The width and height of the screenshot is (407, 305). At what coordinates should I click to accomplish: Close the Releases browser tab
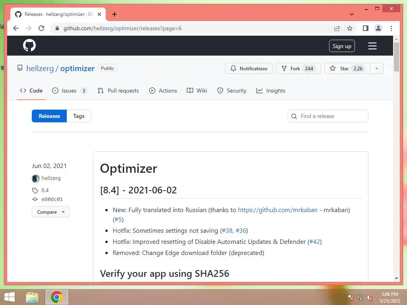click(x=99, y=14)
